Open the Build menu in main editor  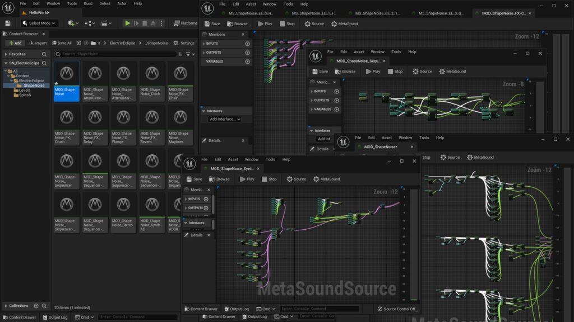tap(88, 3)
